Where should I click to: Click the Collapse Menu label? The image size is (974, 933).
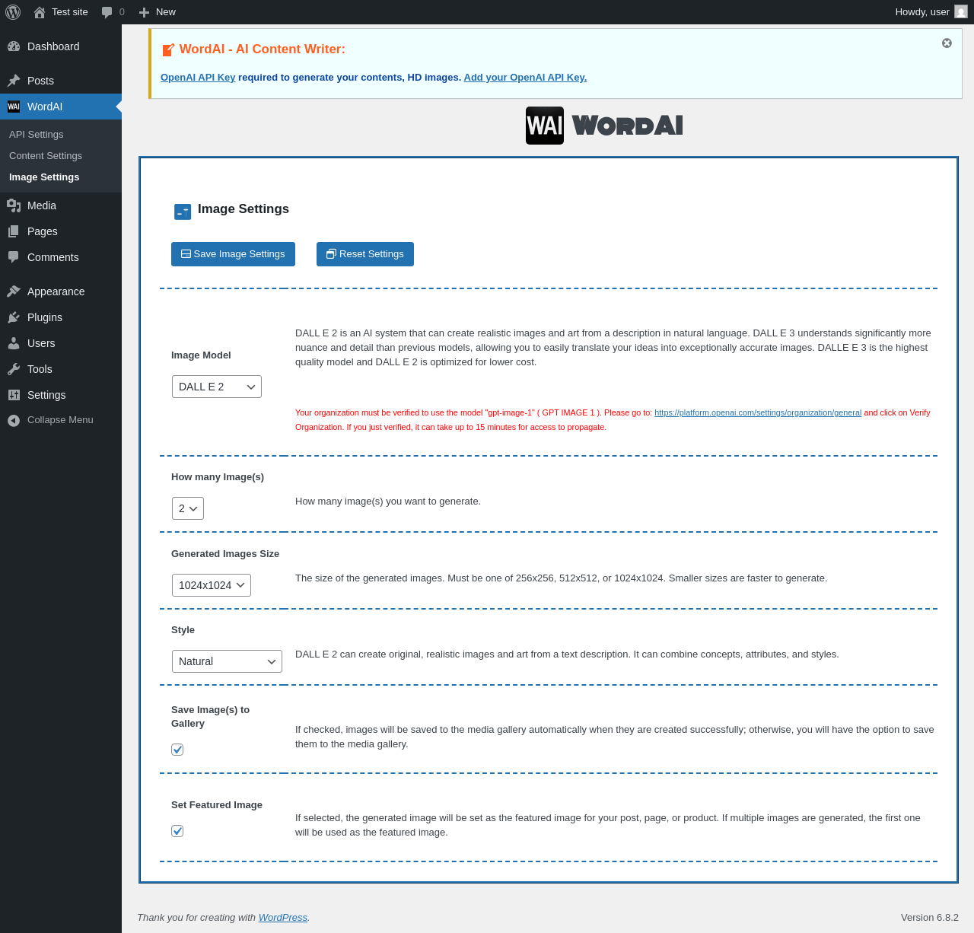tap(60, 420)
